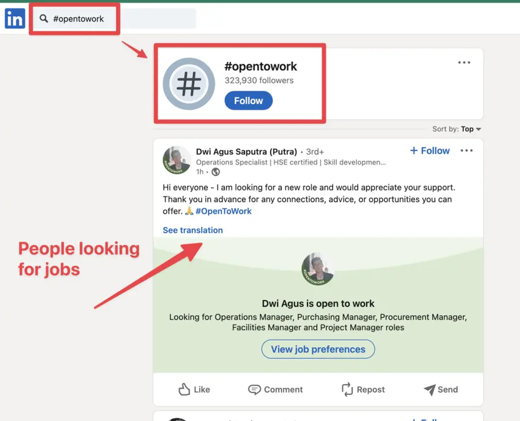Click Dwi Agus Saputra's profile photo
This screenshot has height=421, width=520.
(x=177, y=160)
